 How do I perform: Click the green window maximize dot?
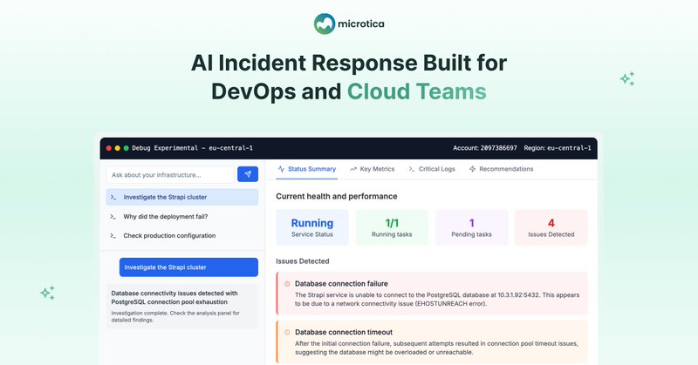(x=126, y=148)
